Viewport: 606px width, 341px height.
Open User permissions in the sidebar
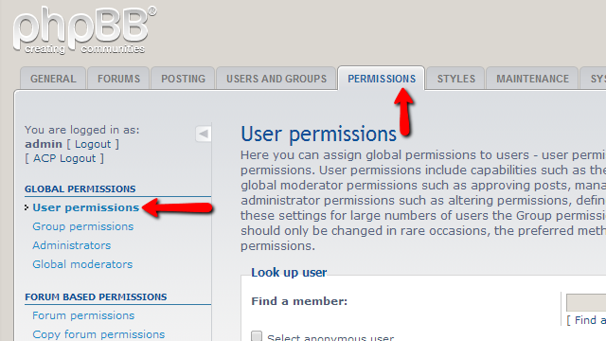[85, 207]
